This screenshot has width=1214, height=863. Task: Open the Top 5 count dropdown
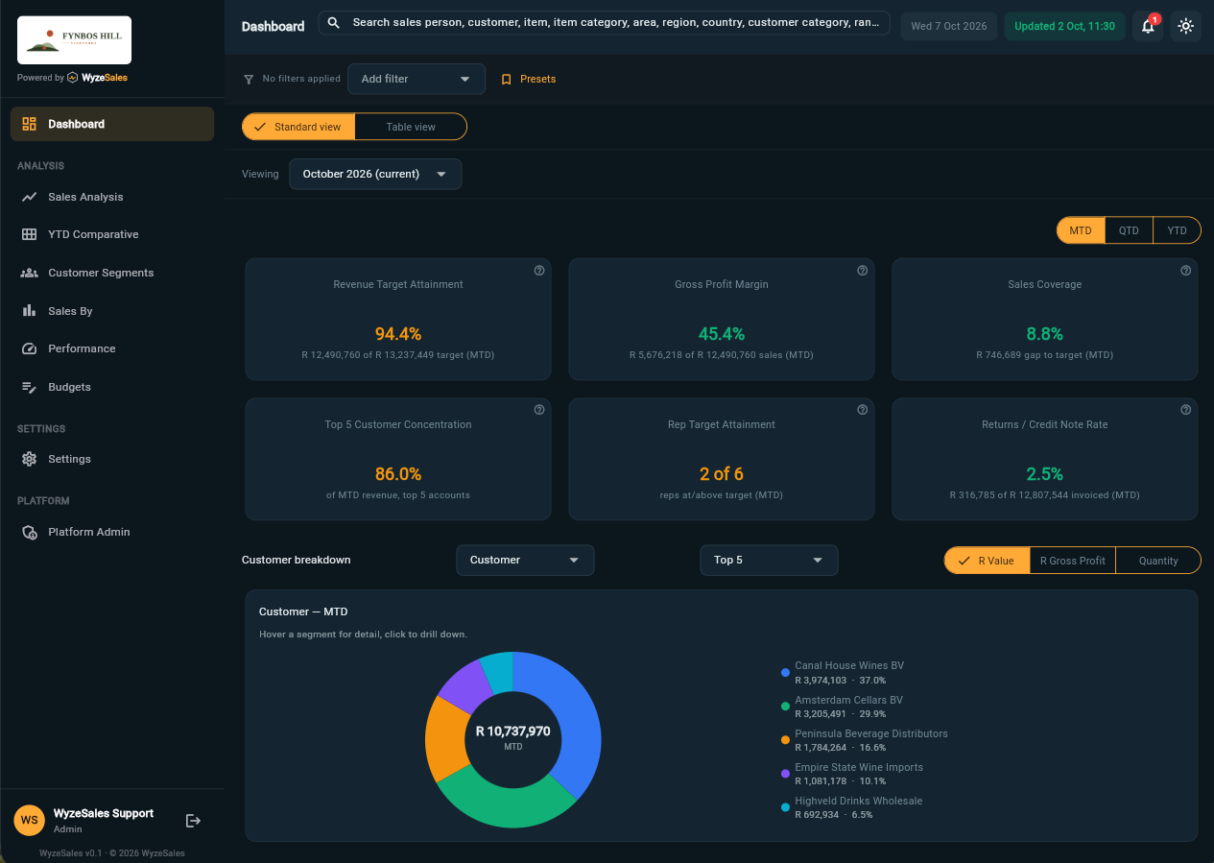click(x=769, y=560)
